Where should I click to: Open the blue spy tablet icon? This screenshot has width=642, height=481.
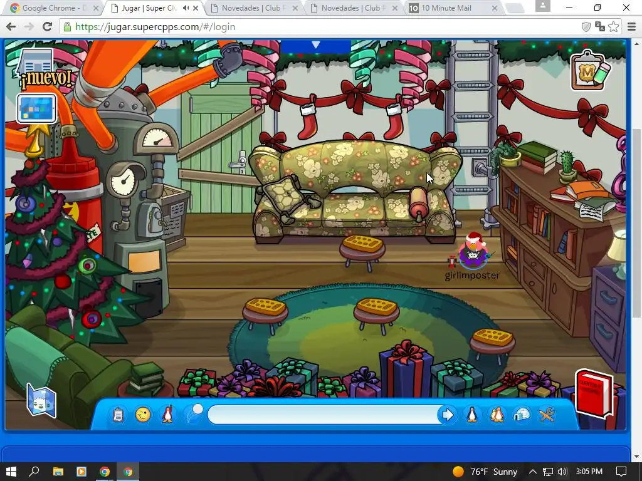(36, 108)
